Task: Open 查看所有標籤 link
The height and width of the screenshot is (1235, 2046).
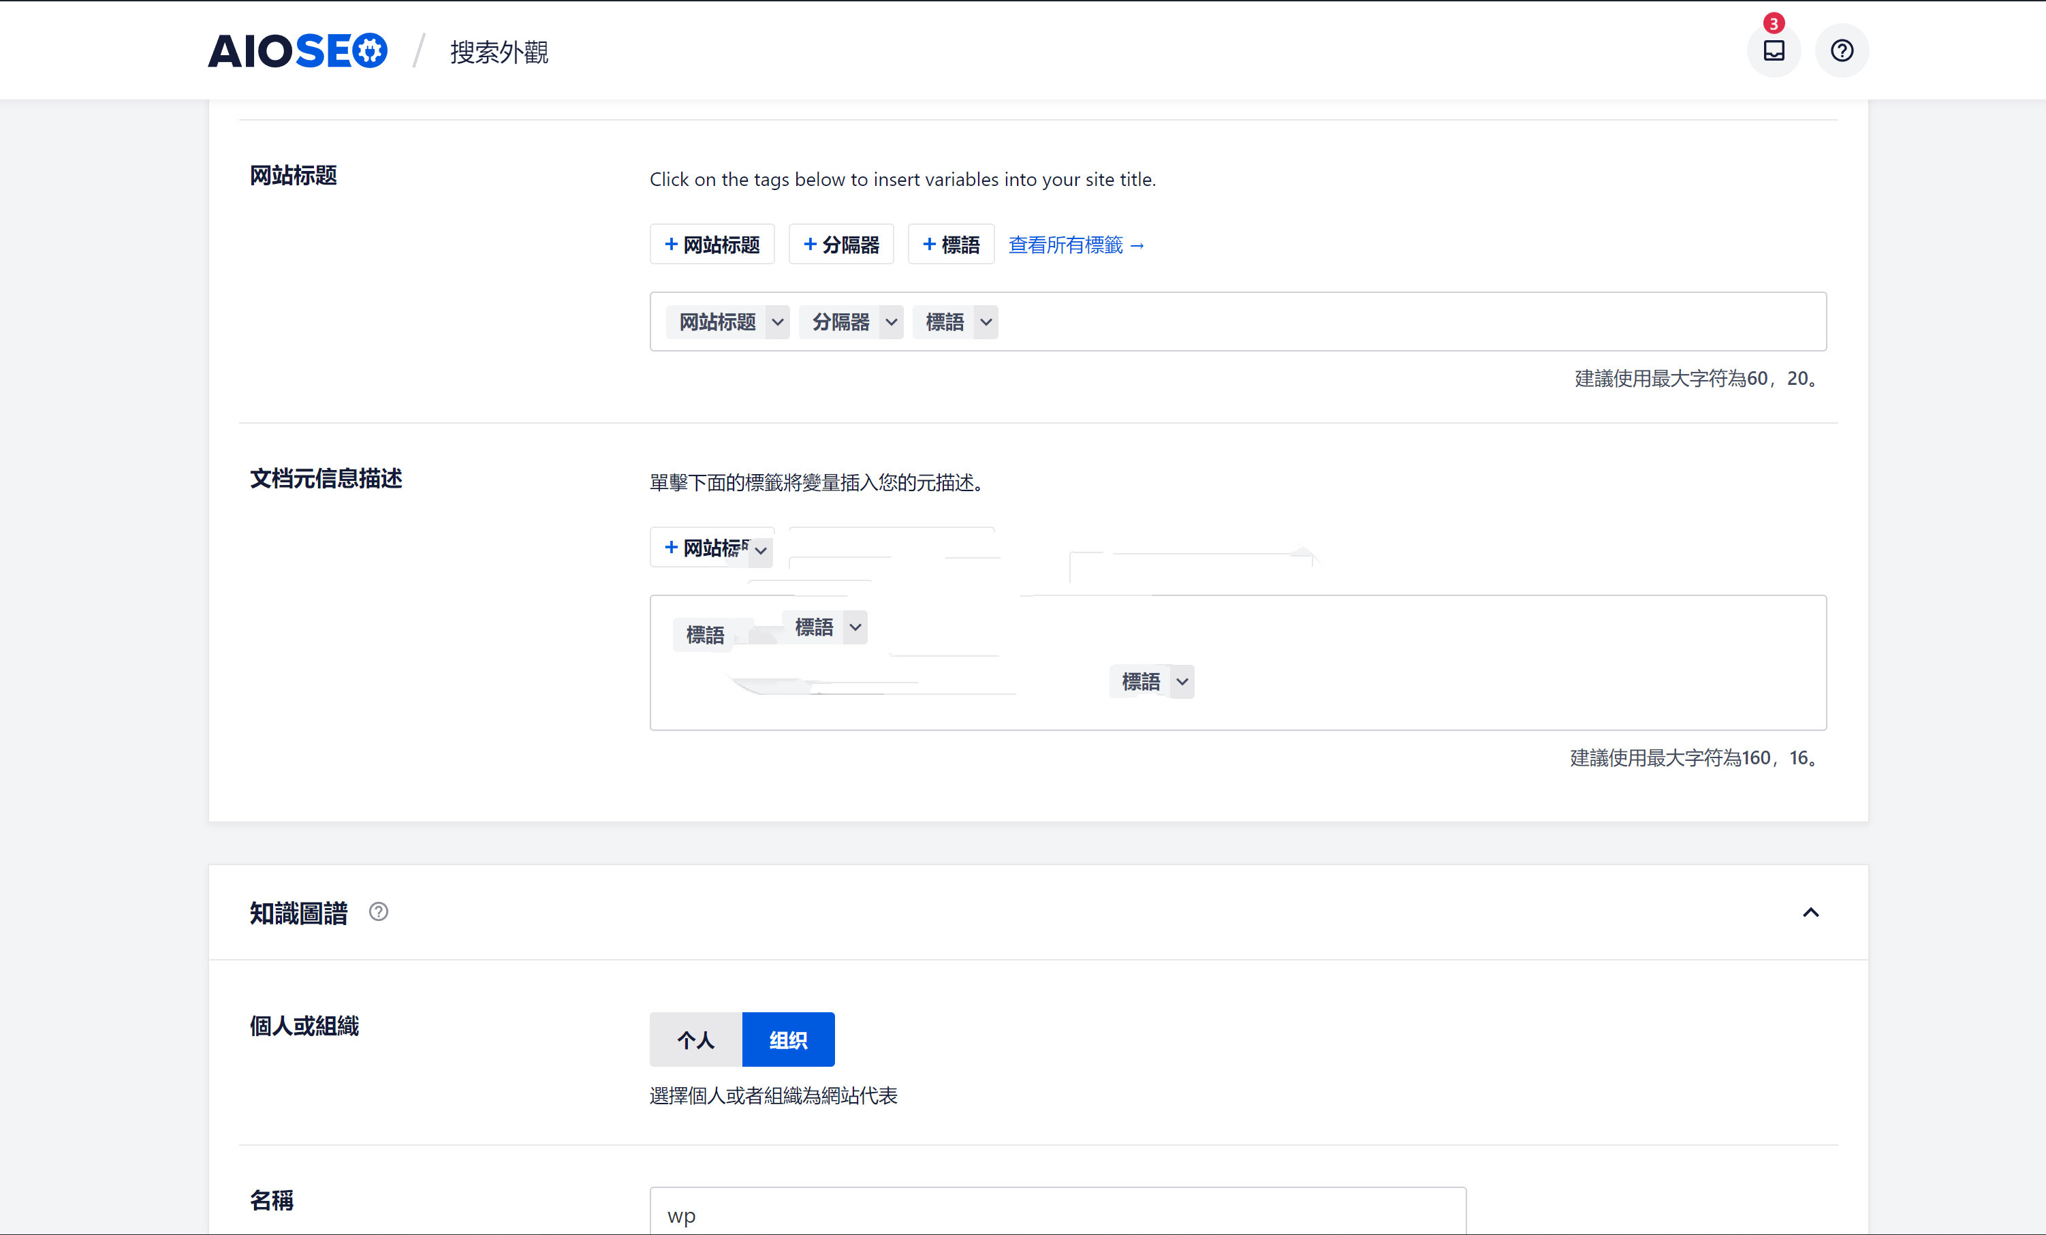Action: [x=1075, y=245]
